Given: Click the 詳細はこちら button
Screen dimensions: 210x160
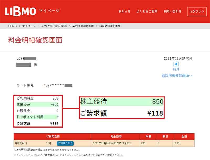Looking at the screenshot, I should (x=65, y=143).
